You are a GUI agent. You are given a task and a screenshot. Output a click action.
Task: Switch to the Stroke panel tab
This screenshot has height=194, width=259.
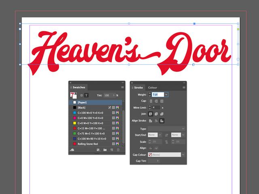(138, 87)
